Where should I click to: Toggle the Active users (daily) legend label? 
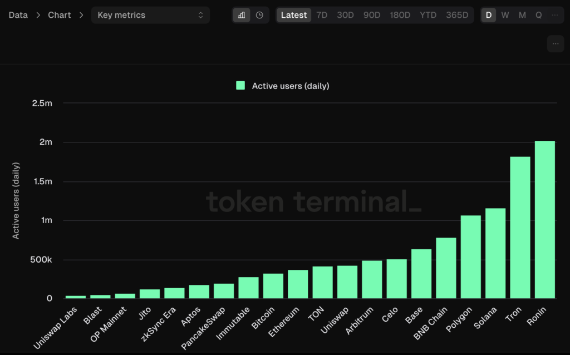[x=291, y=86]
